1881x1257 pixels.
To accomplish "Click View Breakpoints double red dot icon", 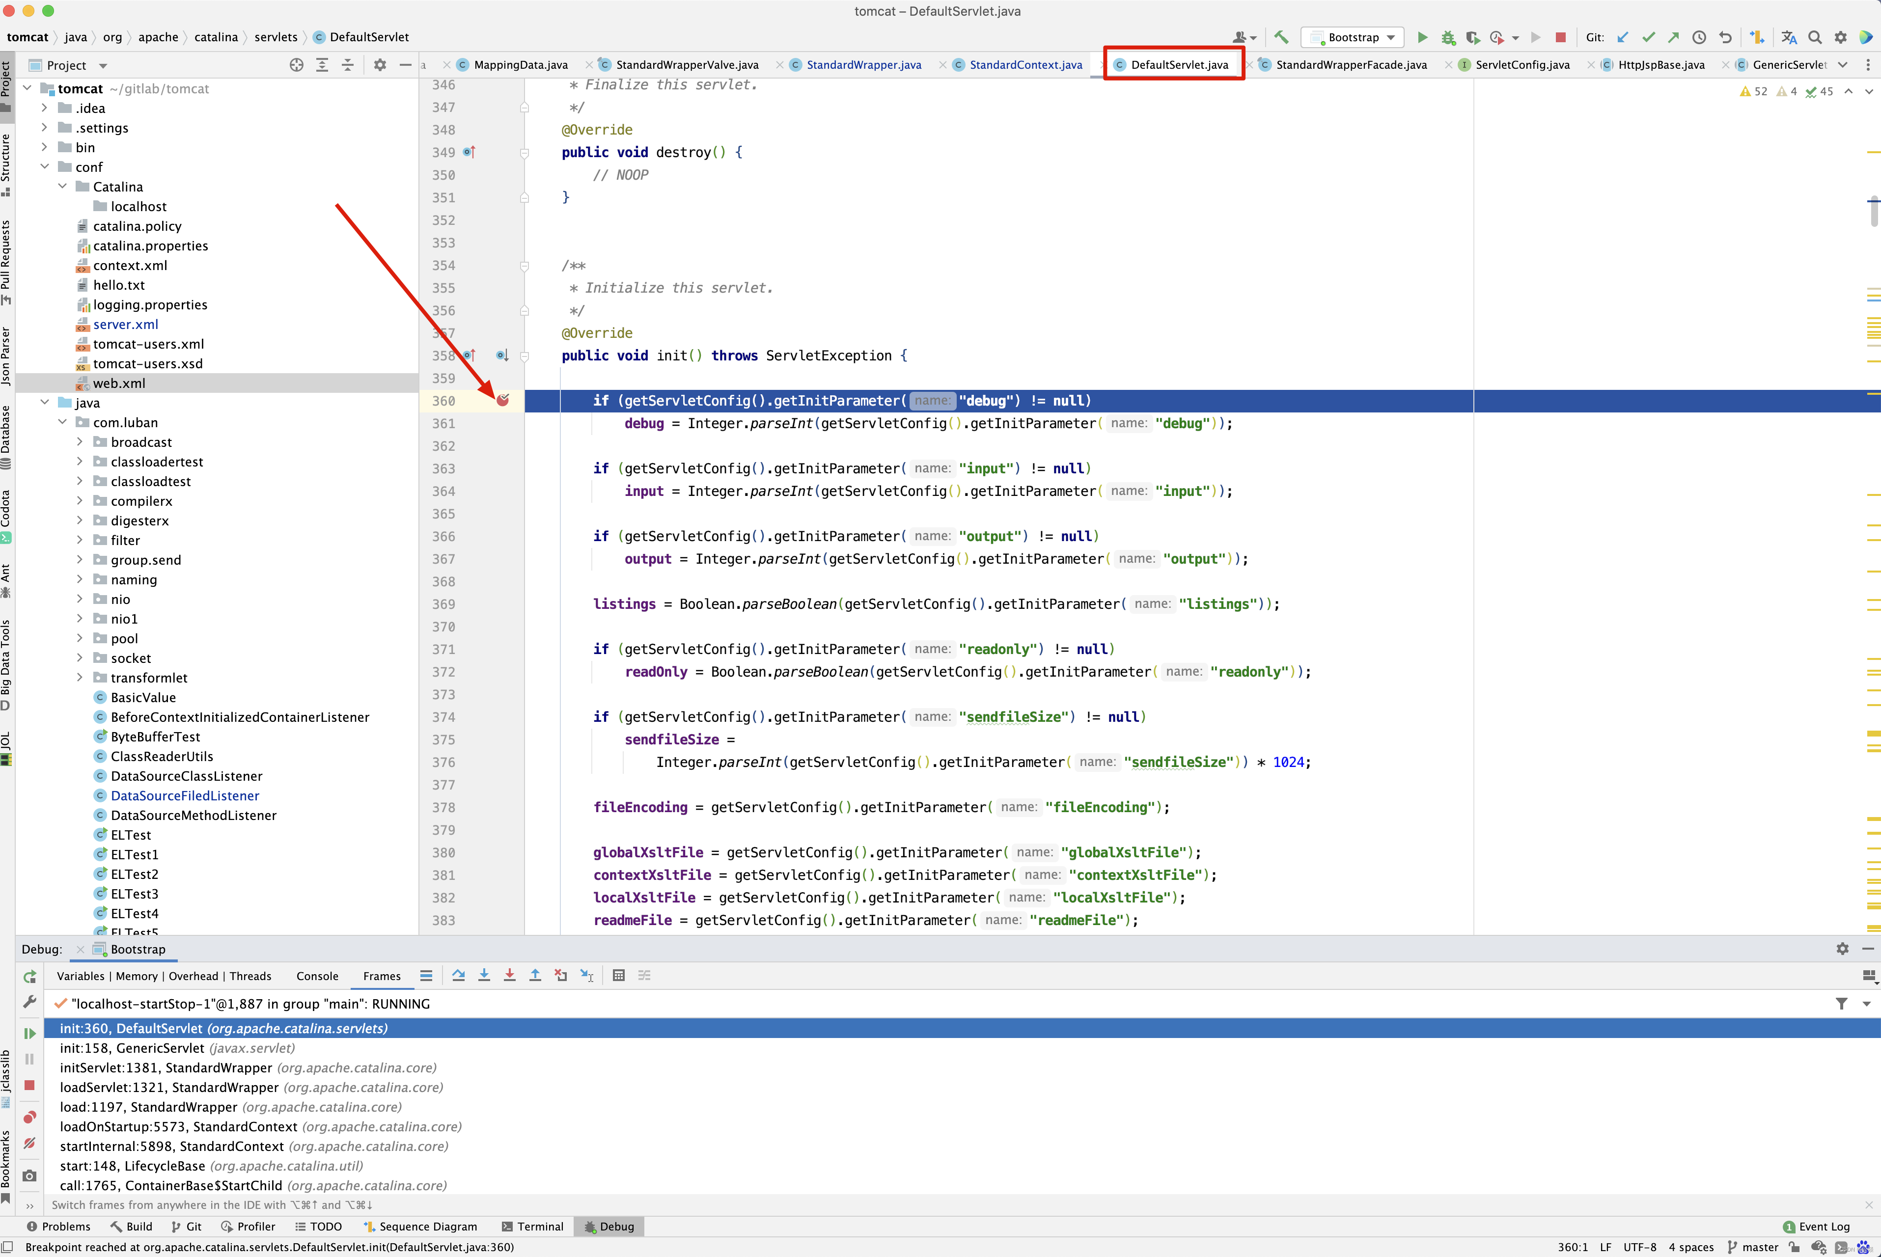I will coord(29,1118).
